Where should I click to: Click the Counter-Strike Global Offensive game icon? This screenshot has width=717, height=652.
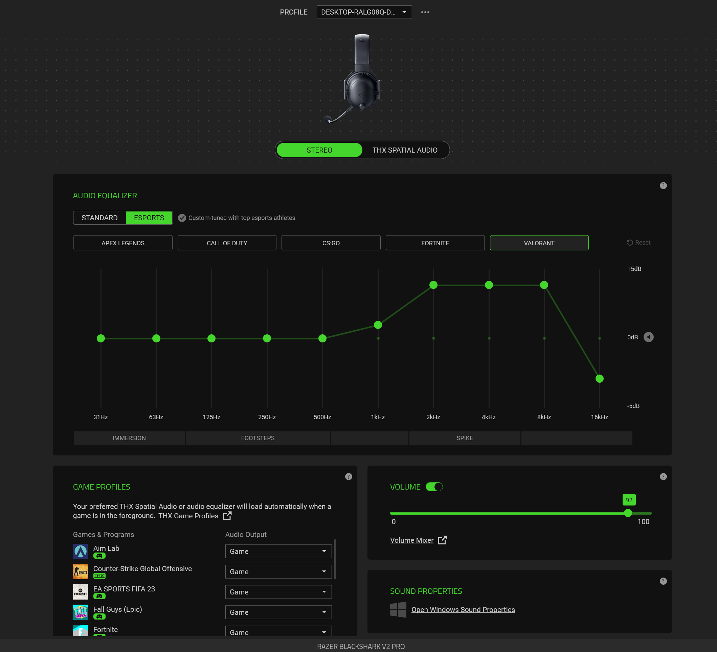coord(81,571)
